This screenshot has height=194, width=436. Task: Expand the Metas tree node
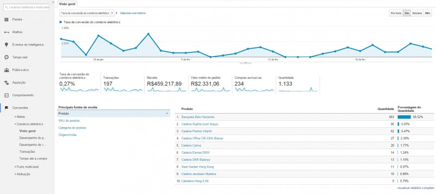pos(15,117)
